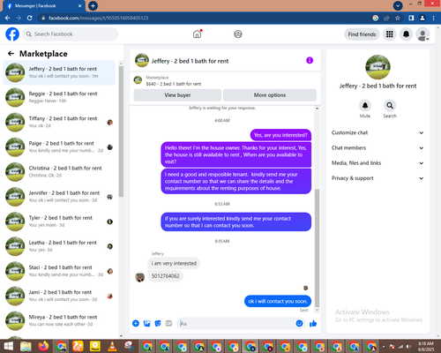This screenshot has width=441, height=353.
Task: Open the apps menu grid icon
Action: point(390,34)
